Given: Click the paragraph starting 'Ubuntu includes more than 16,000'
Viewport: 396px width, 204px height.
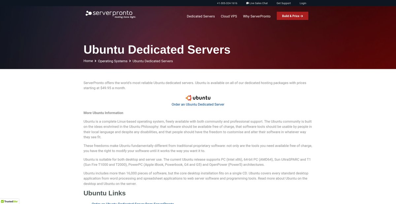Looking at the screenshot, I should [x=195, y=178].
